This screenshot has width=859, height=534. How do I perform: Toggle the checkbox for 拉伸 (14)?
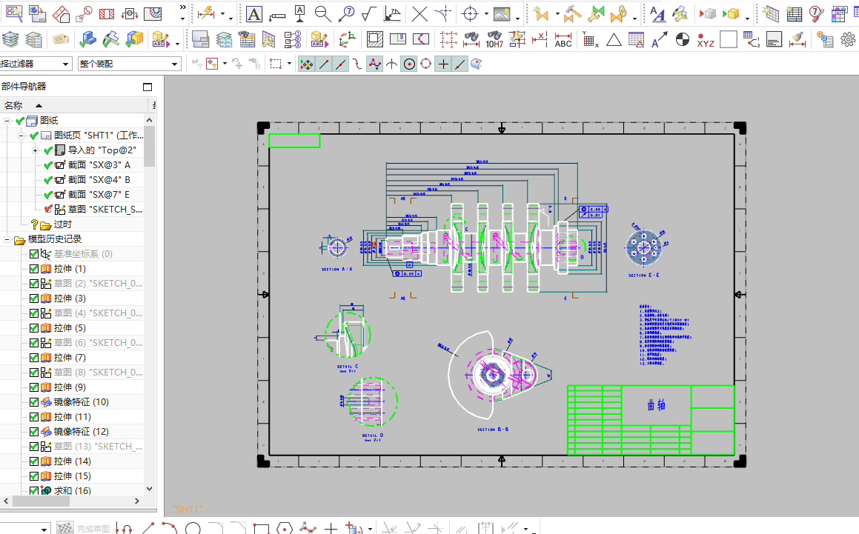click(x=34, y=461)
